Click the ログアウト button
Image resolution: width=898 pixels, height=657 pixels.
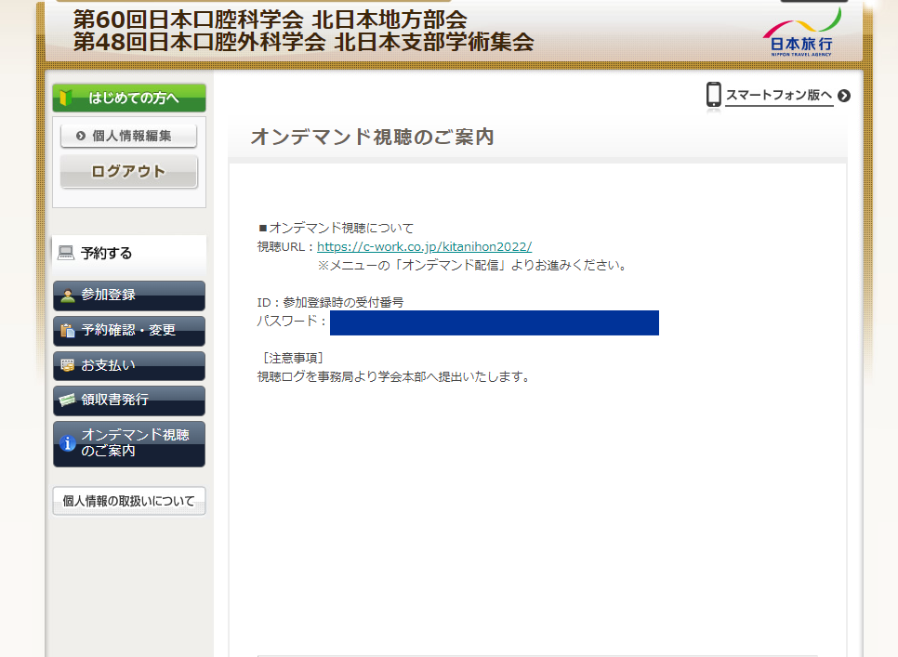pyautogui.click(x=129, y=171)
